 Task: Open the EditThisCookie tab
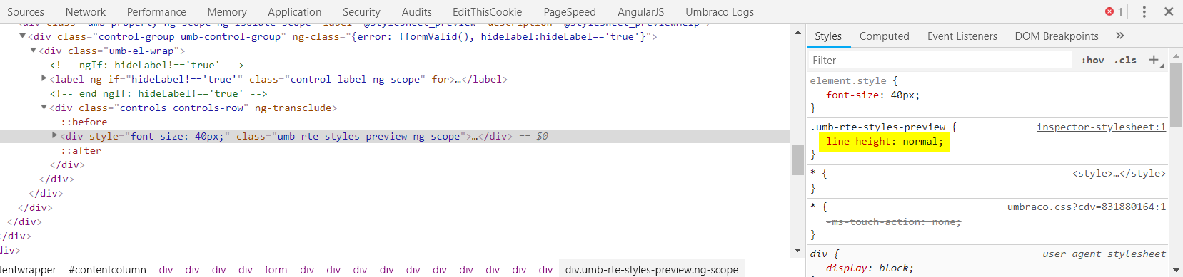tap(488, 12)
